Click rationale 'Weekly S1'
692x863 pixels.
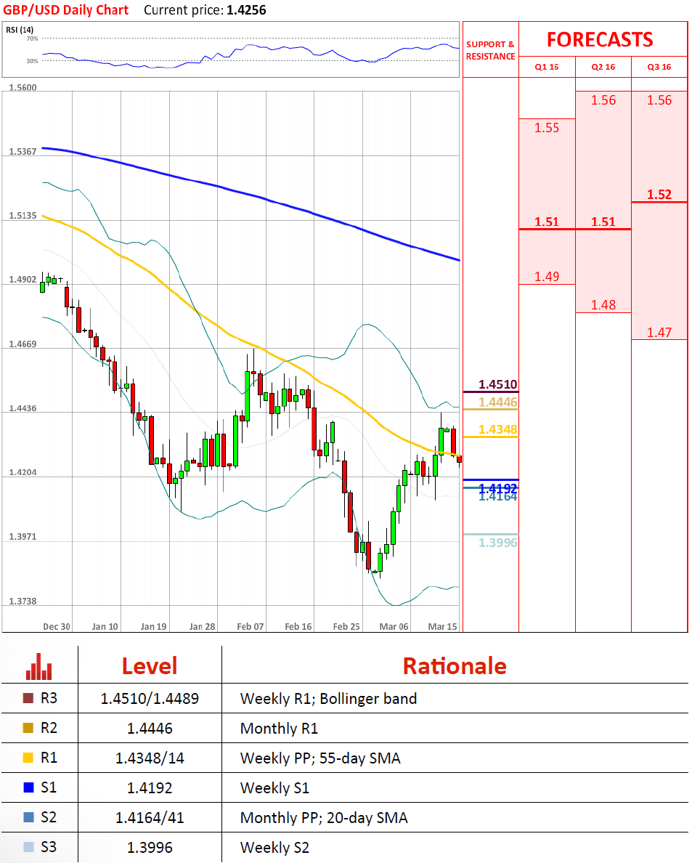[274, 787]
